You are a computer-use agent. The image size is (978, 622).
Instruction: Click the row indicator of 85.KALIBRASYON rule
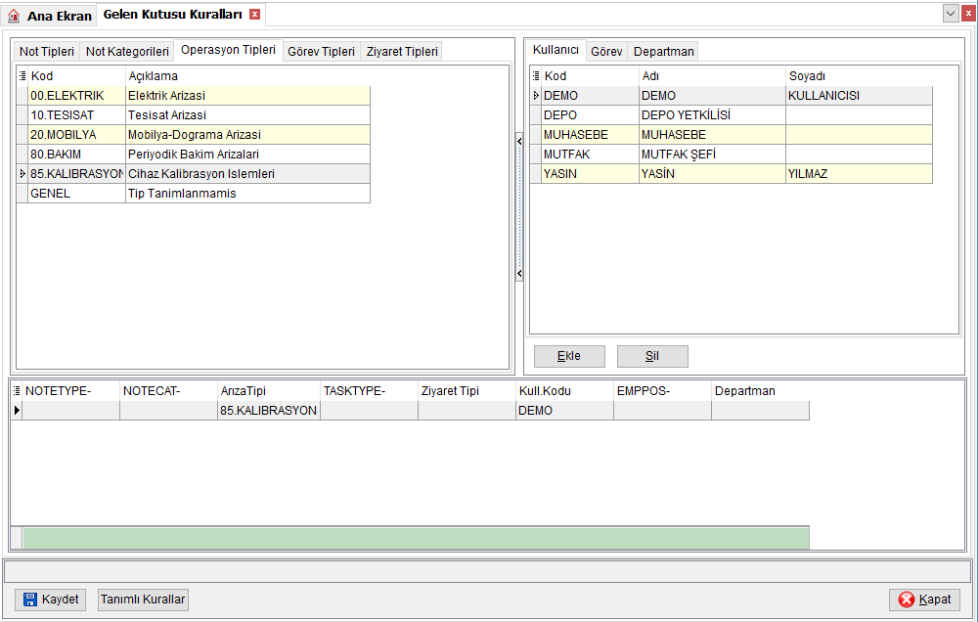[x=17, y=411]
